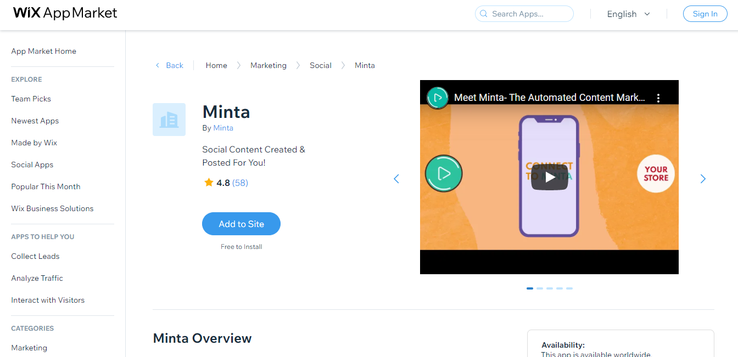Open Home breadcrumb

click(216, 65)
